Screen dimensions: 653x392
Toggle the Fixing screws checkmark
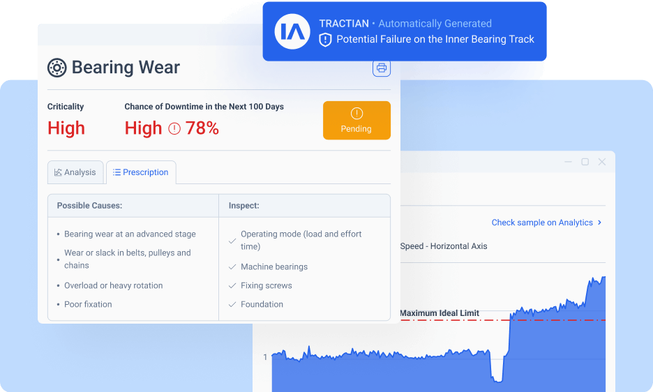click(x=232, y=286)
